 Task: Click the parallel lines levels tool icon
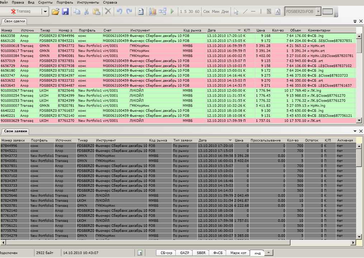(269, 11)
